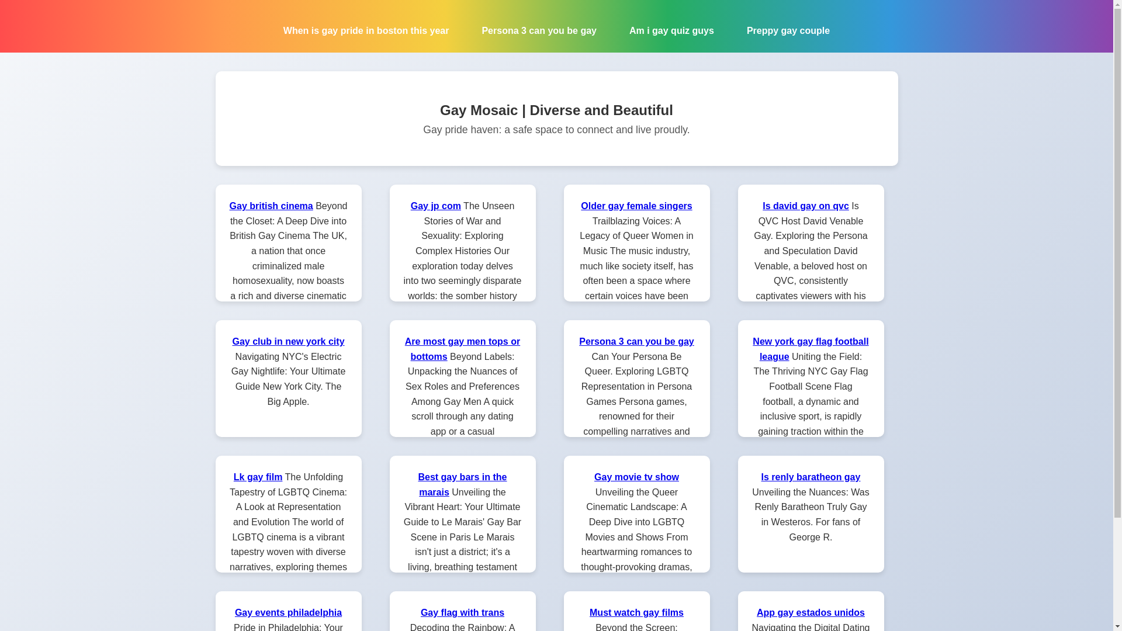
Task: Open 'Are most gay men tops or bottoms' link
Action: 462,349
